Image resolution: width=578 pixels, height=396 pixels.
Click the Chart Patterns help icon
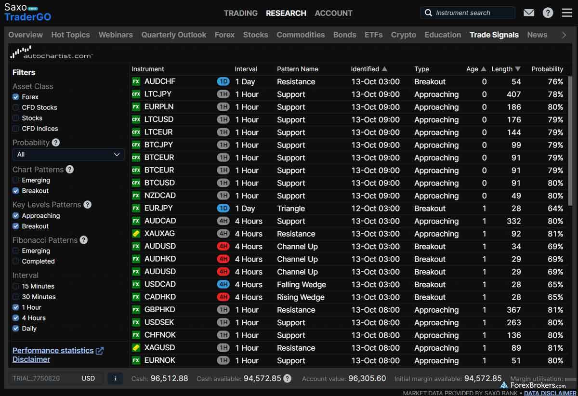70,170
